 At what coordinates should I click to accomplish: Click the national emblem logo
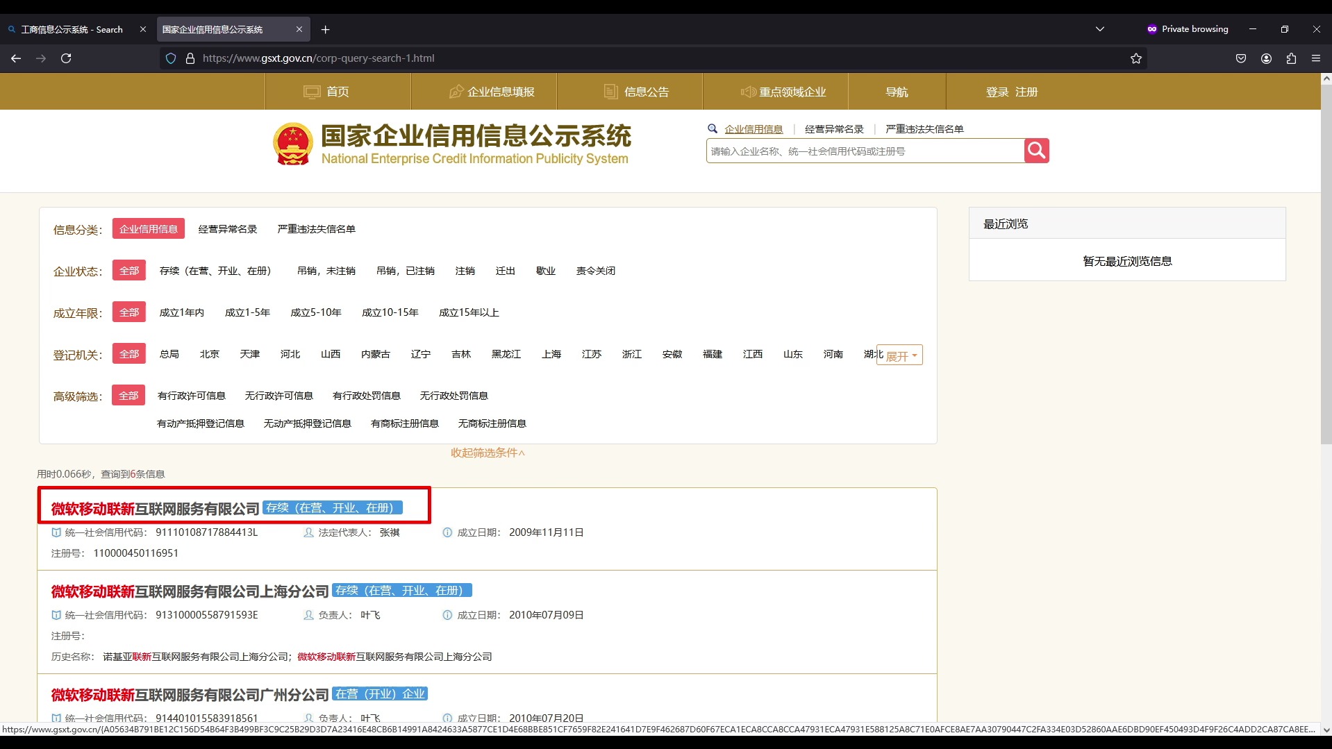coord(293,144)
